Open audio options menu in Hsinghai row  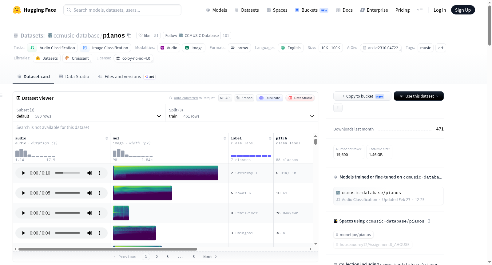click(x=100, y=233)
